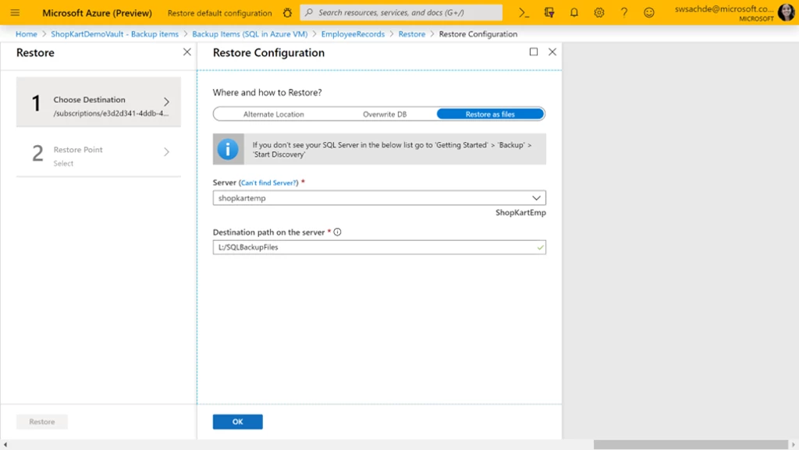Image resolution: width=799 pixels, height=450 pixels.
Task: Click the Microsoft Azure (Preview) title
Action: tap(97, 13)
